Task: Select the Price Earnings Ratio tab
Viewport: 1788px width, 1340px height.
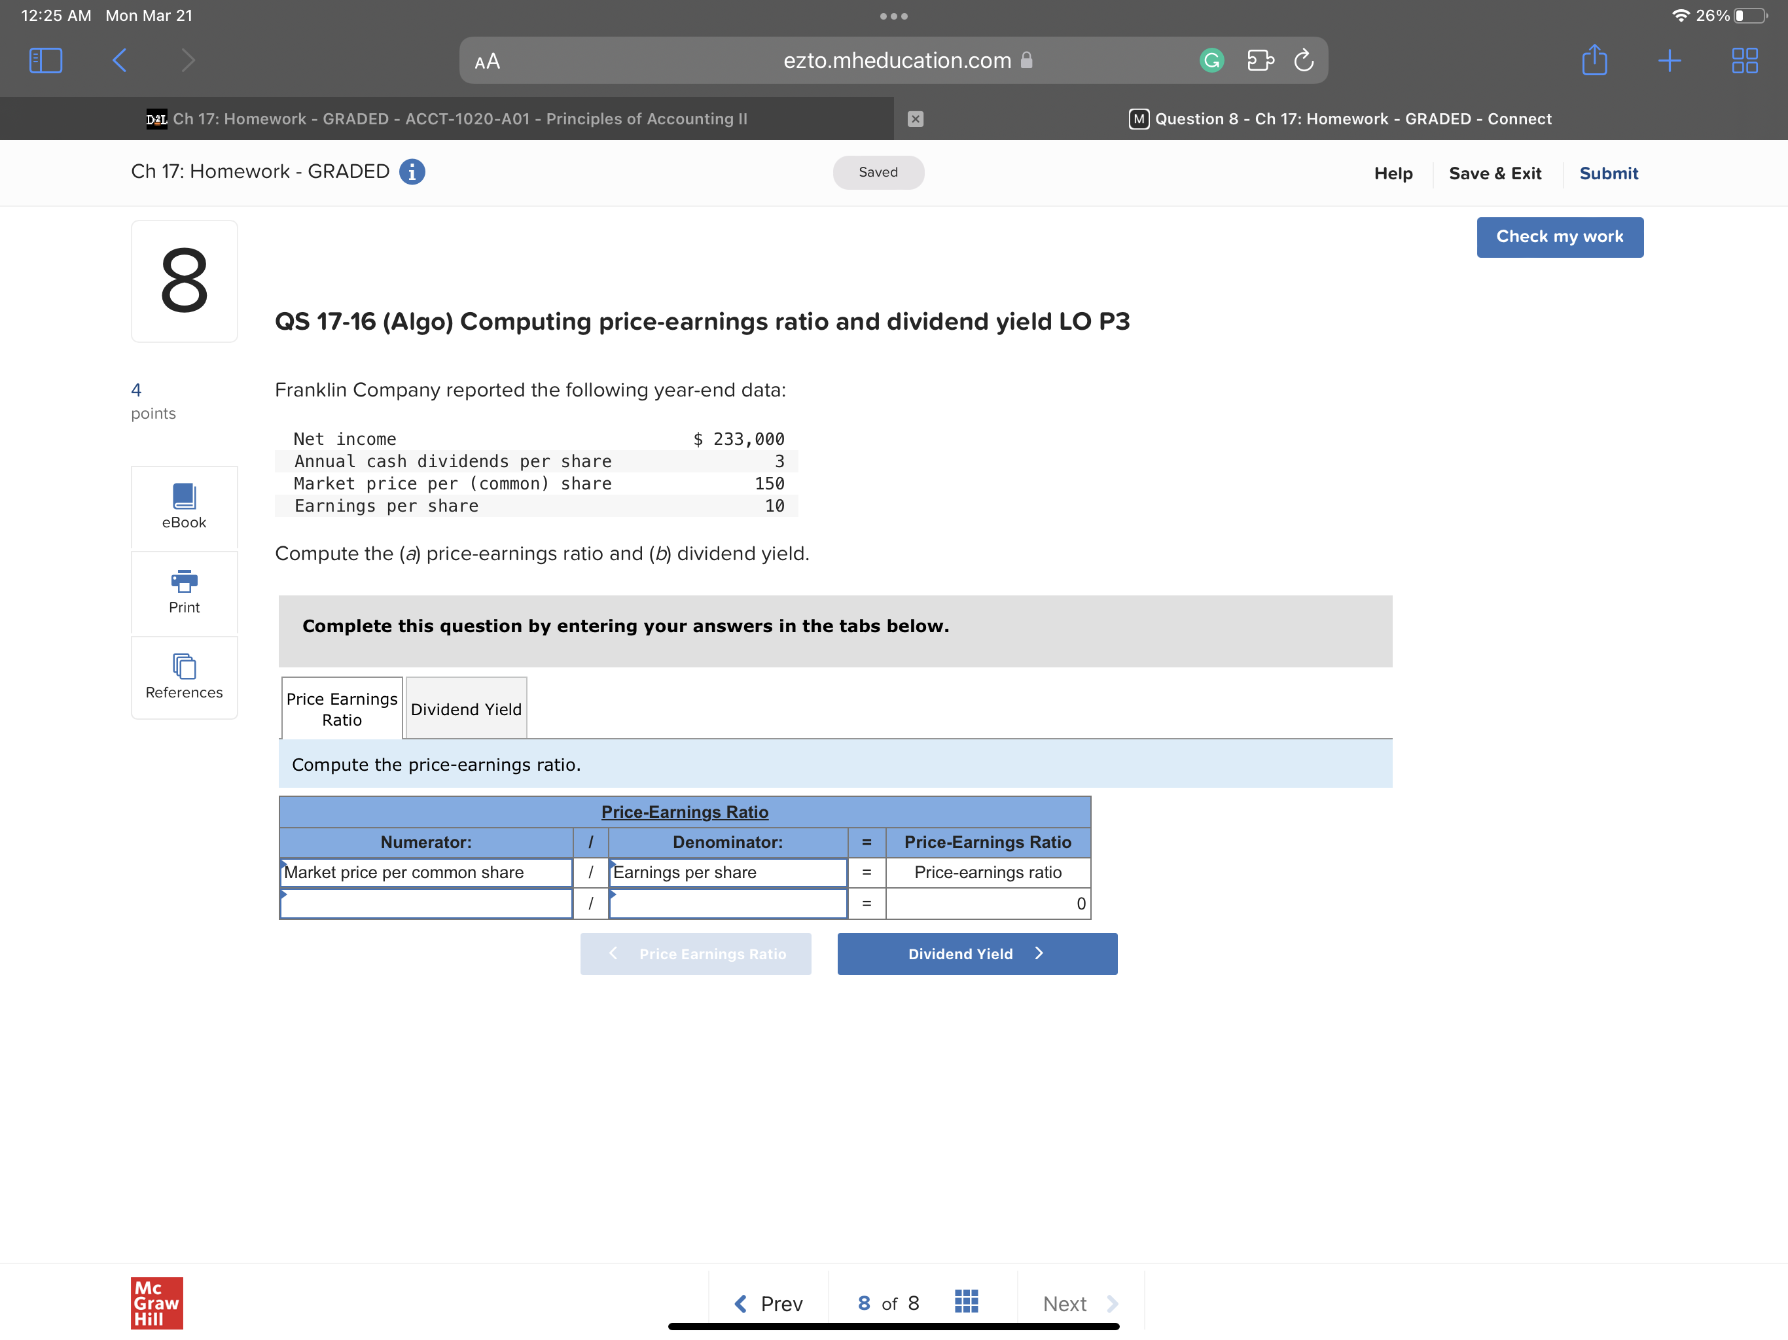Action: click(342, 709)
